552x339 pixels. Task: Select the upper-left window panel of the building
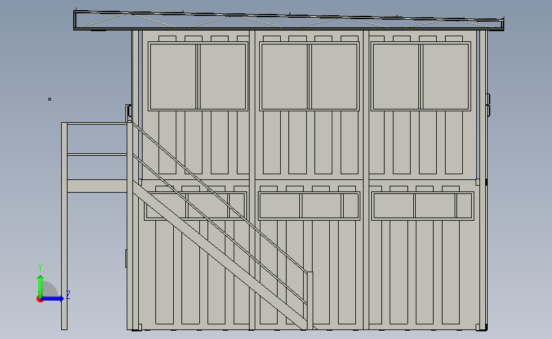pos(198,76)
